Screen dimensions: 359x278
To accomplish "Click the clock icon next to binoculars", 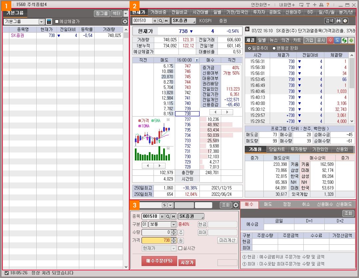I will [x=345, y=21].
